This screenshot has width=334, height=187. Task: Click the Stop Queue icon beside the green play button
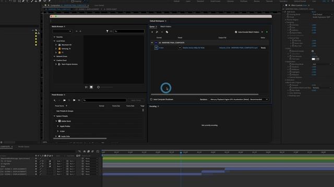pos(262,32)
